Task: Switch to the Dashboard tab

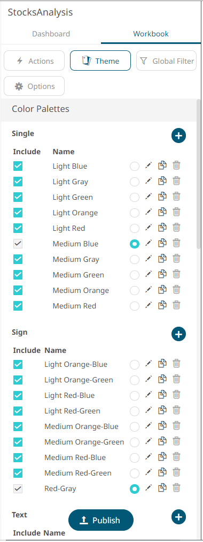Action: (x=51, y=34)
